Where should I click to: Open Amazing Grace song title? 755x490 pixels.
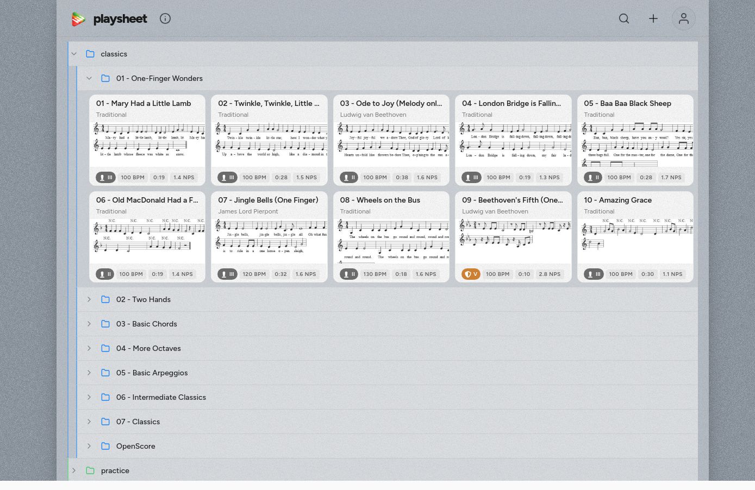[617, 200]
